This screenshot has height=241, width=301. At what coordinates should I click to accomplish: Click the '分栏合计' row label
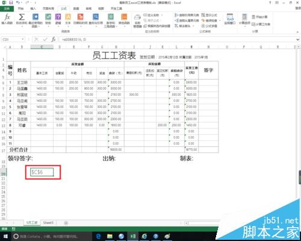pos(19,149)
